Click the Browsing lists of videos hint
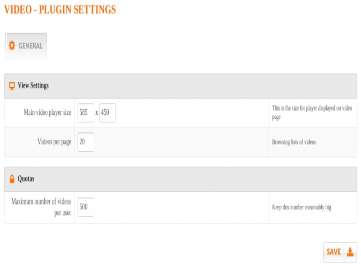The width and height of the screenshot is (361, 271). [294, 142]
